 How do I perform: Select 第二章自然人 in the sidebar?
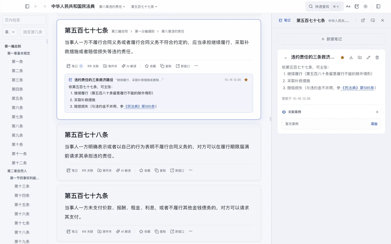tap(17, 171)
